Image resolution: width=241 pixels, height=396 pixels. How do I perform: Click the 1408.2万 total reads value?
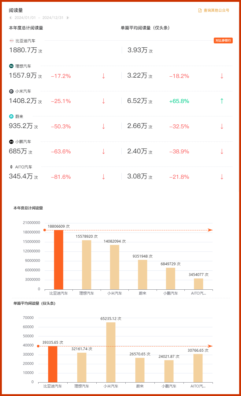(23, 101)
